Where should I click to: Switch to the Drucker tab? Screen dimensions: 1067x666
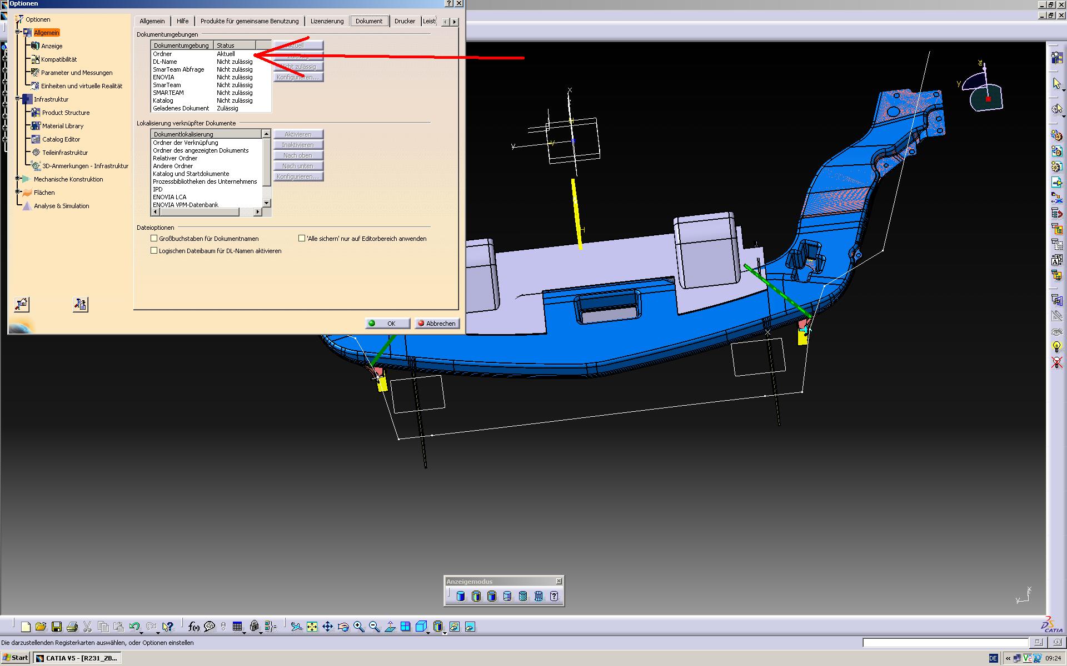[x=405, y=21]
